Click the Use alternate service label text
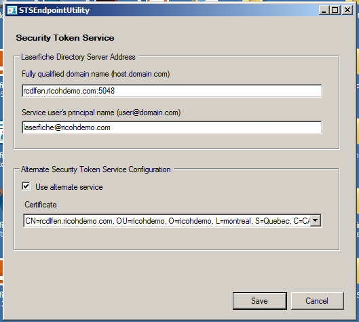The image size is (359, 322). click(69, 187)
